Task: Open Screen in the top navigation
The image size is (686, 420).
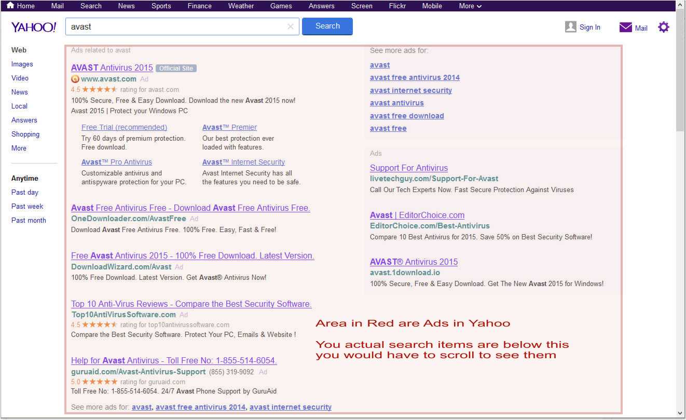Action: tap(362, 6)
